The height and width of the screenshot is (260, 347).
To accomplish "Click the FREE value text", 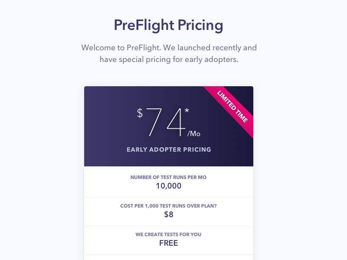I will pyautogui.click(x=168, y=243).
